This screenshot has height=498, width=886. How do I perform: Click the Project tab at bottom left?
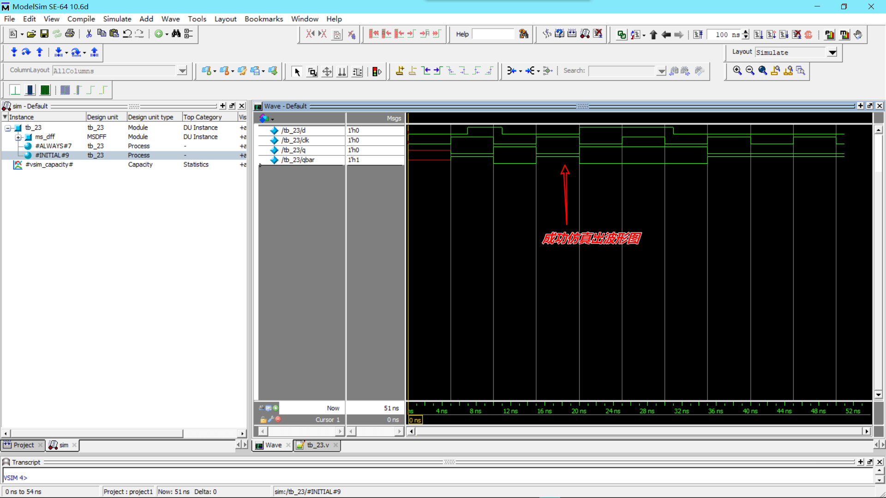tap(23, 445)
